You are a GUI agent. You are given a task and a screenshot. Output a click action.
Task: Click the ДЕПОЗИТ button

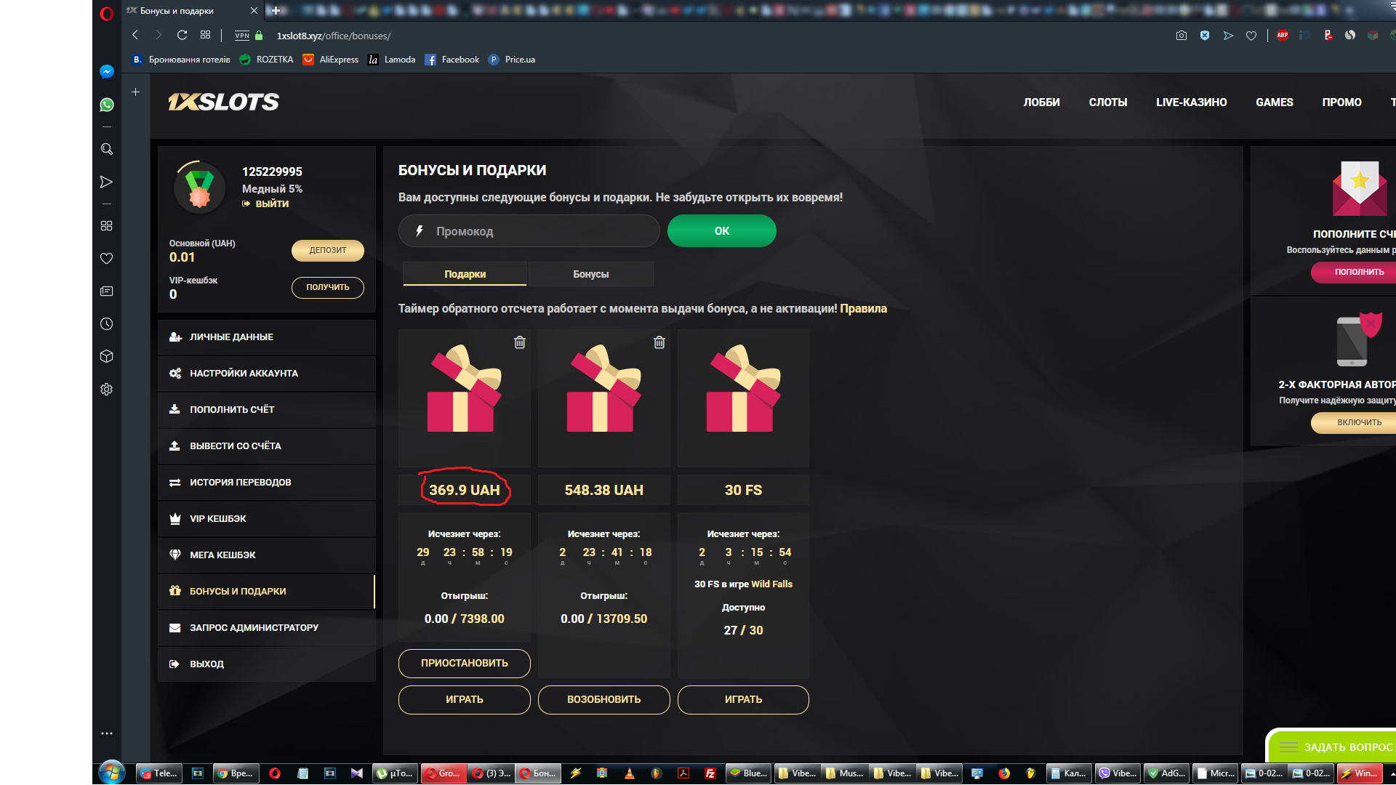click(x=327, y=250)
